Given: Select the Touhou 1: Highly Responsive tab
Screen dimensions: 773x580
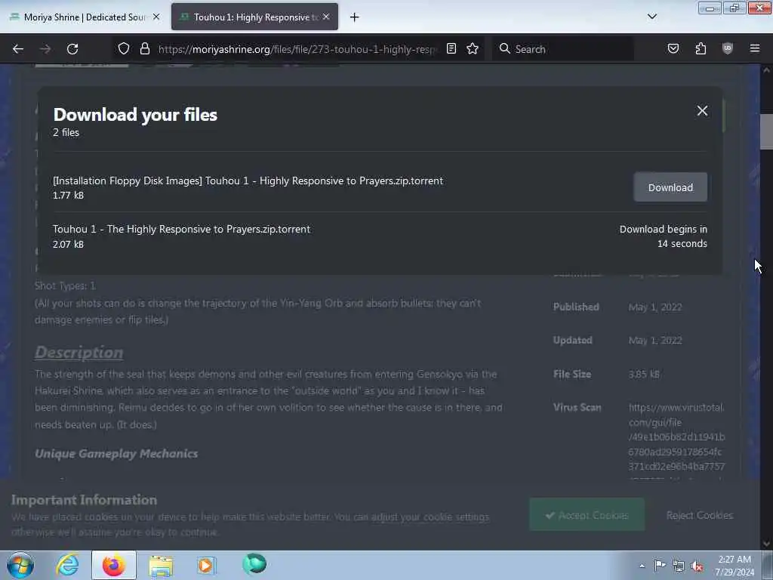Looking at the screenshot, I should coord(254,17).
